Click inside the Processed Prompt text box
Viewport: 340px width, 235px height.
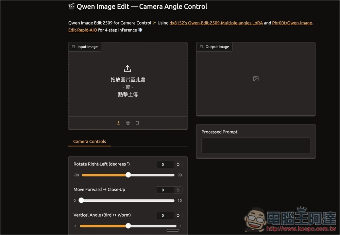click(x=256, y=145)
